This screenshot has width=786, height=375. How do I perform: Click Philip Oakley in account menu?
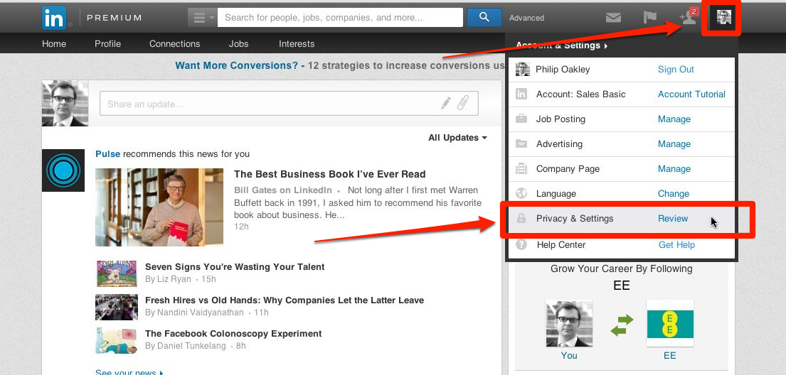(x=563, y=70)
